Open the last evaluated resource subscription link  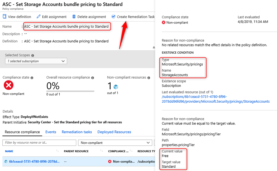tap(216, 99)
